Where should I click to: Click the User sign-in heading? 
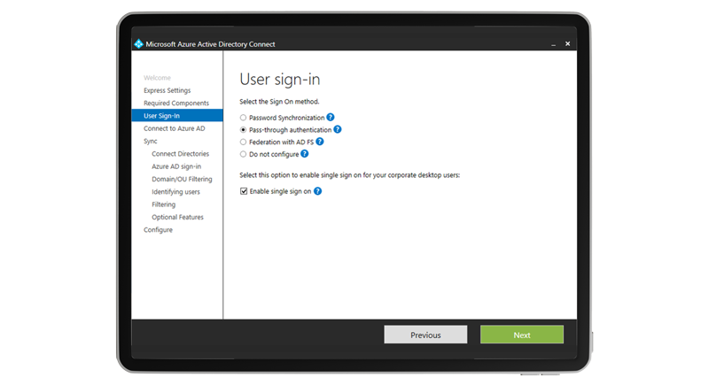click(x=280, y=80)
